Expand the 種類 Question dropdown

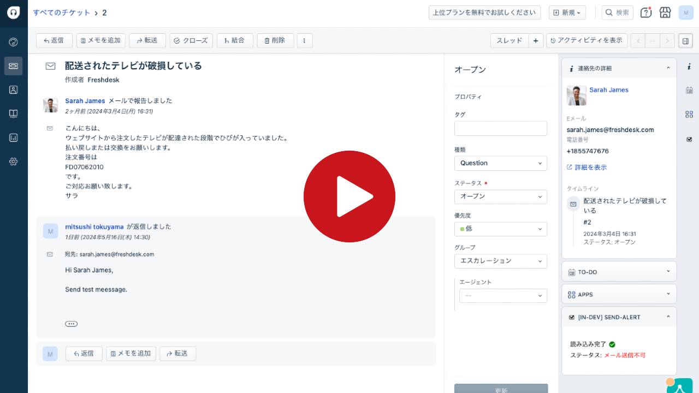click(500, 163)
